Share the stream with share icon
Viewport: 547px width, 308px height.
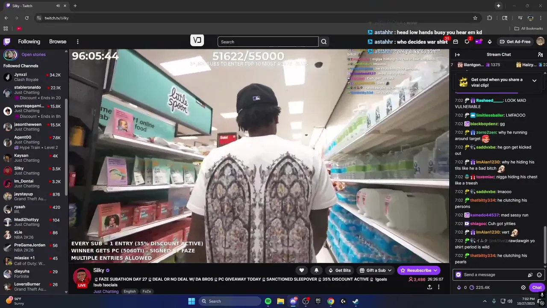tap(429, 287)
